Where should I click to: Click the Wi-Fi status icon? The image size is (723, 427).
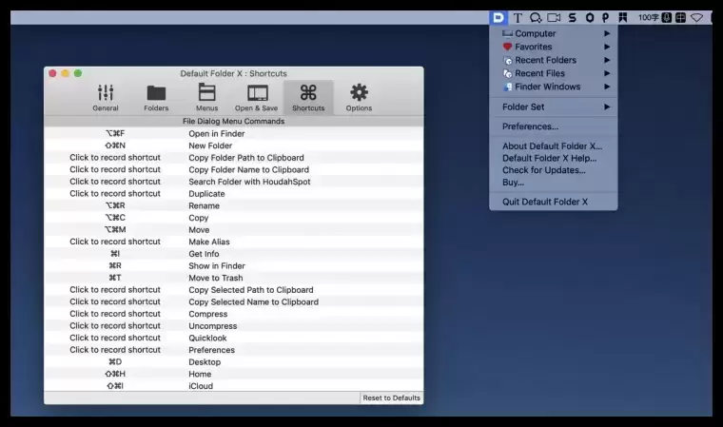[x=696, y=17]
